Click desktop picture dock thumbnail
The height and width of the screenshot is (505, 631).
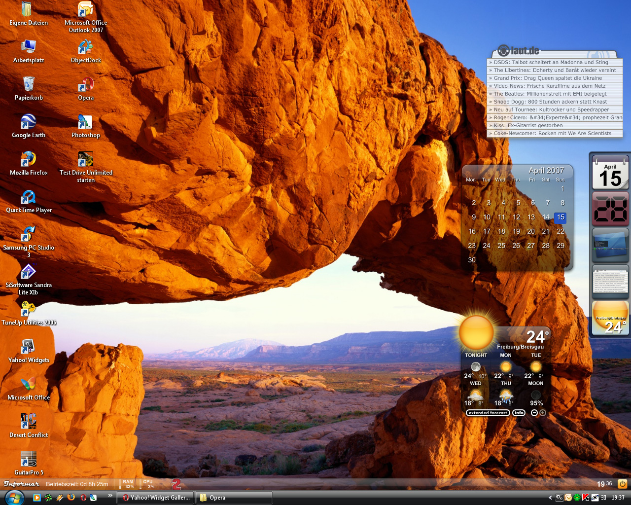(610, 245)
